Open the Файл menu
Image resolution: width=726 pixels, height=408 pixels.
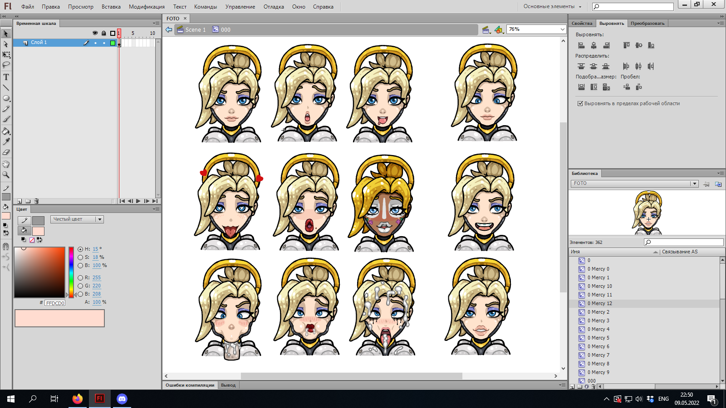(x=28, y=7)
